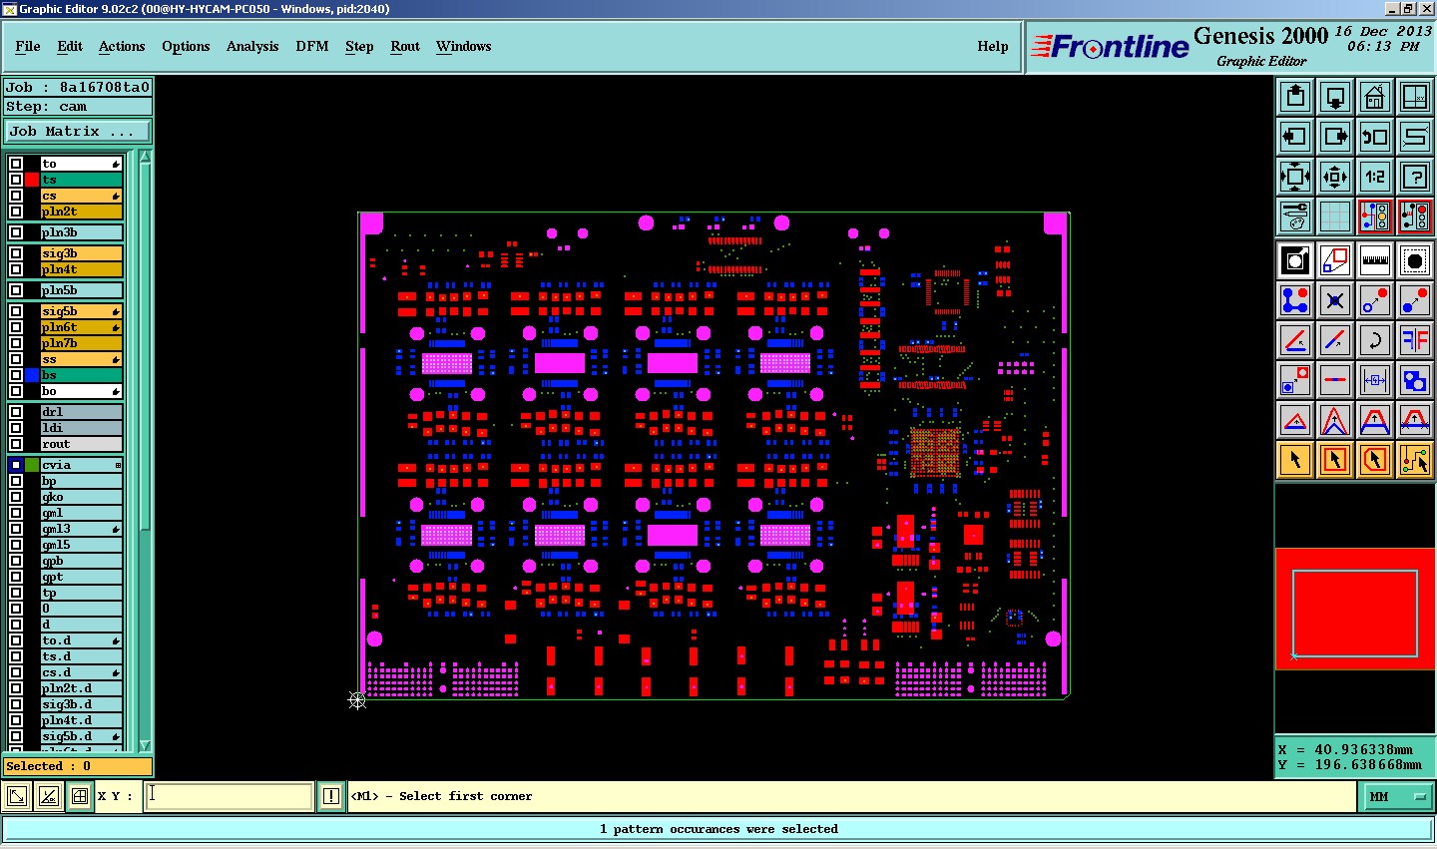Click the Job Matrix ... button
Viewport: 1437px width, 849px height.
click(x=77, y=132)
